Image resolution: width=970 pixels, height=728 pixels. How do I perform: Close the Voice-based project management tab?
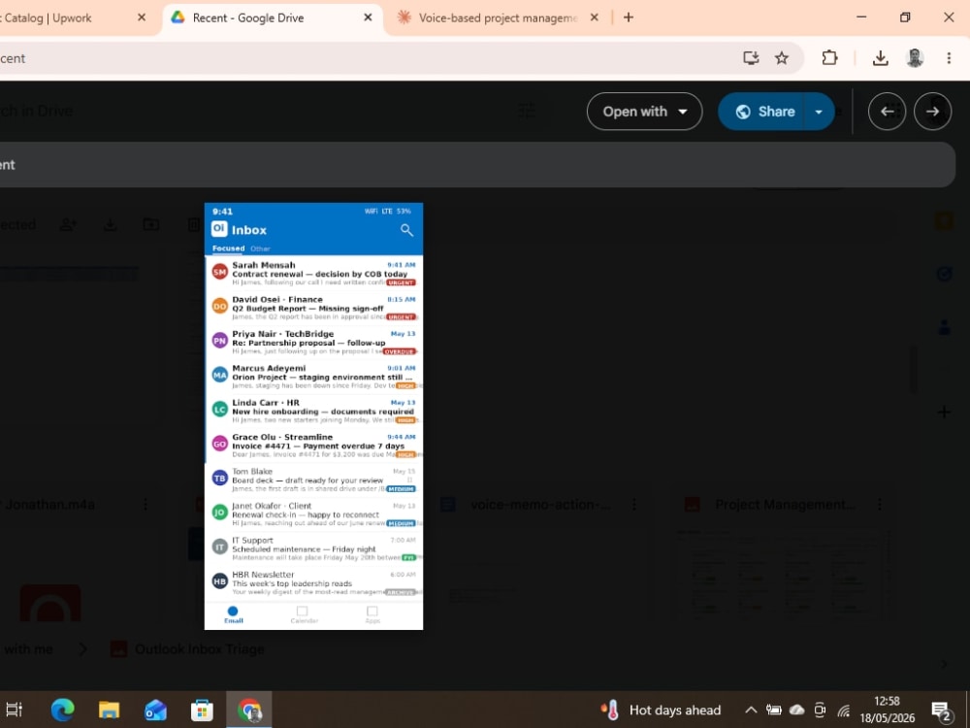[594, 17]
